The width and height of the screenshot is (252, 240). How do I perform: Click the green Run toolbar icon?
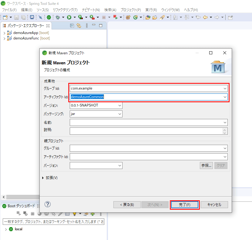[69, 17]
